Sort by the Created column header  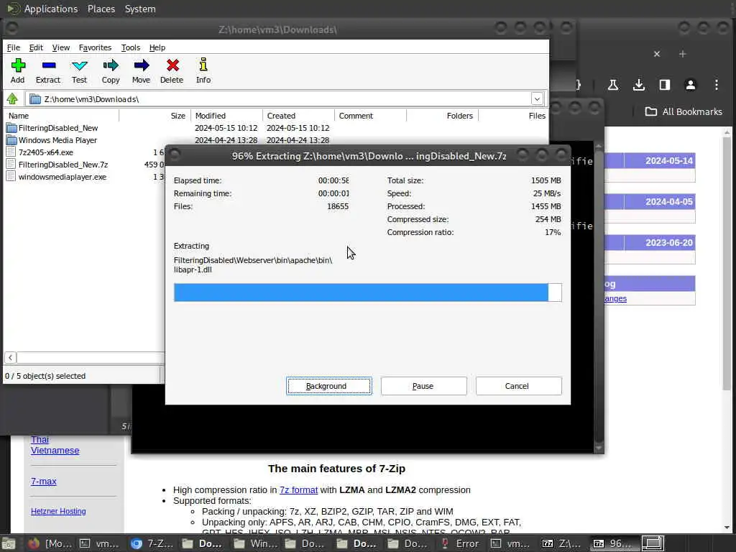pyautogui.click(x=298, y=116)
